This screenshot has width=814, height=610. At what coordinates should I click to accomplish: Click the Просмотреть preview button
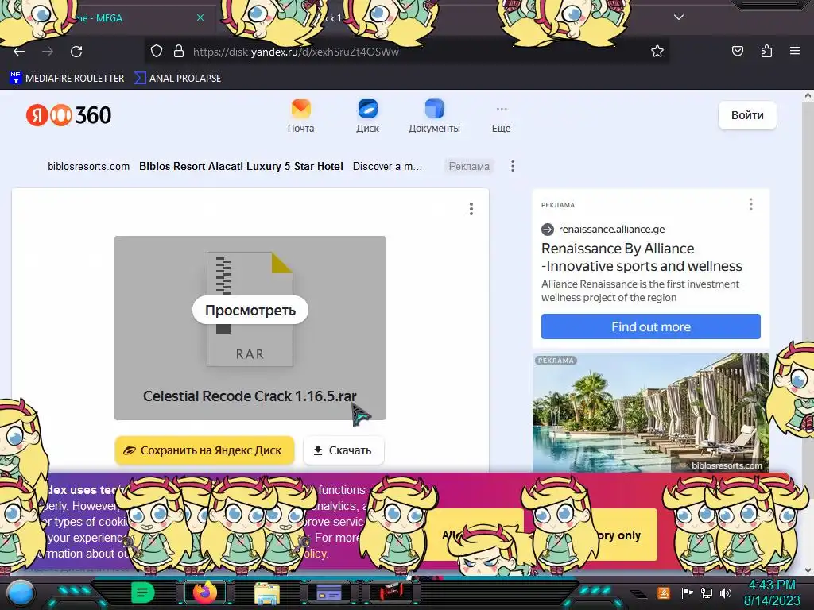click(x=250, y=311)
